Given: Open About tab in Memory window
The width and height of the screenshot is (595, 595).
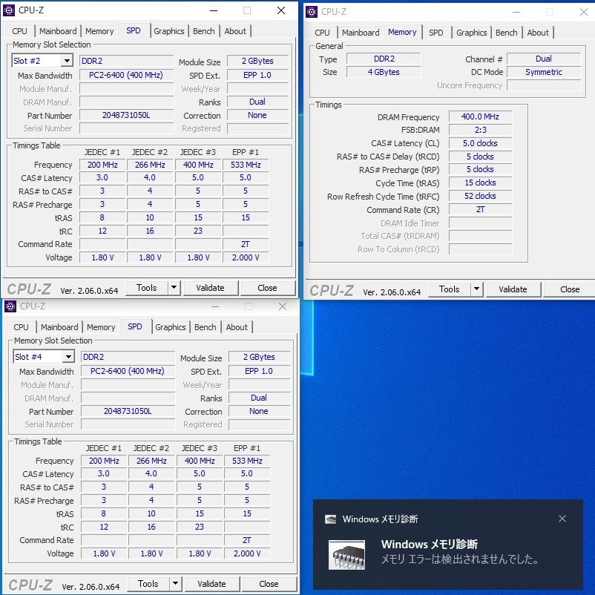Looking at the screenshot, I should pos(538,33).
